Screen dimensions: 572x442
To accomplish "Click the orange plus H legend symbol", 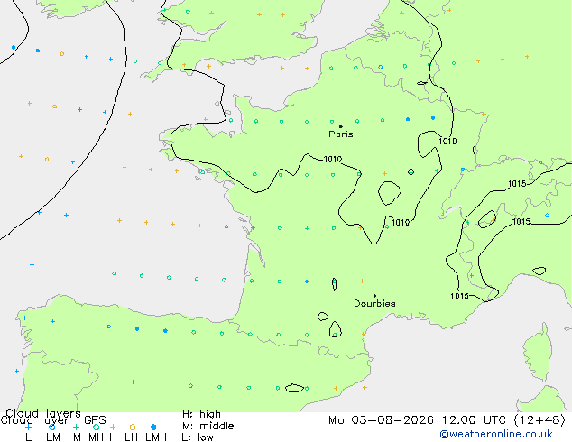I will (x=113, y=427).
